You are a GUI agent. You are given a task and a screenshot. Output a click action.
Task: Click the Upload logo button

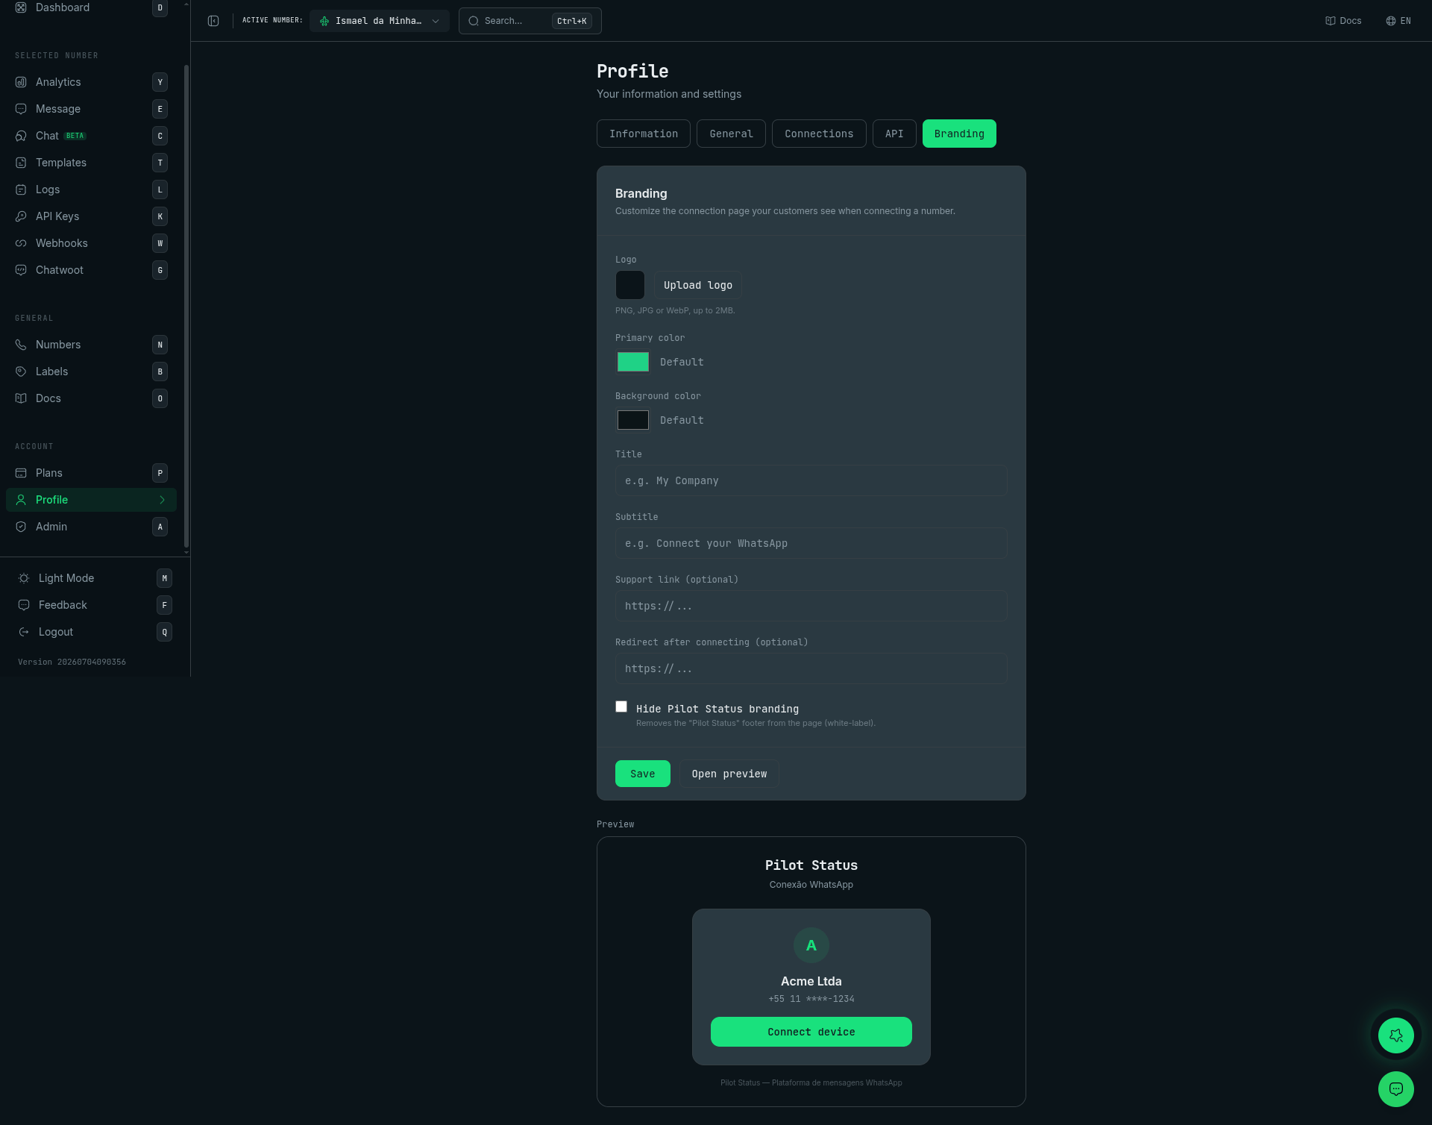698,285
